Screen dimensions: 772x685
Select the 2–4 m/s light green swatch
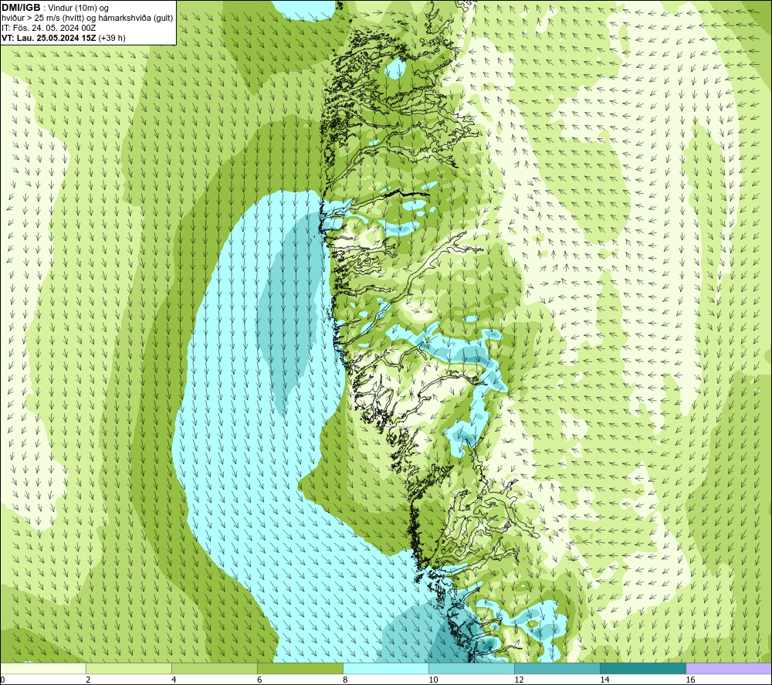(x=129, y=668)
